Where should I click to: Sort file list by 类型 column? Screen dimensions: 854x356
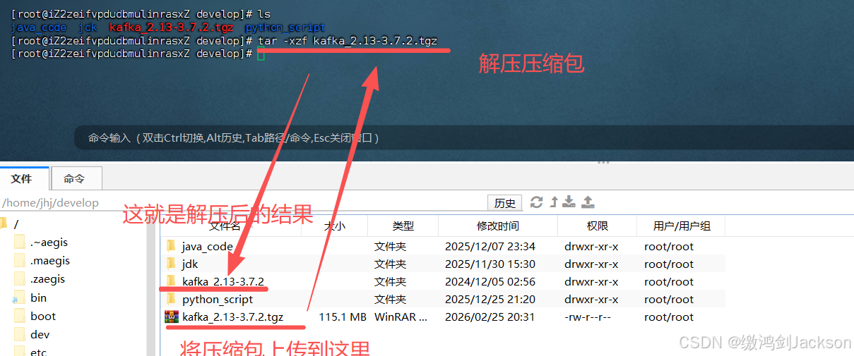(x=403, y=226)
